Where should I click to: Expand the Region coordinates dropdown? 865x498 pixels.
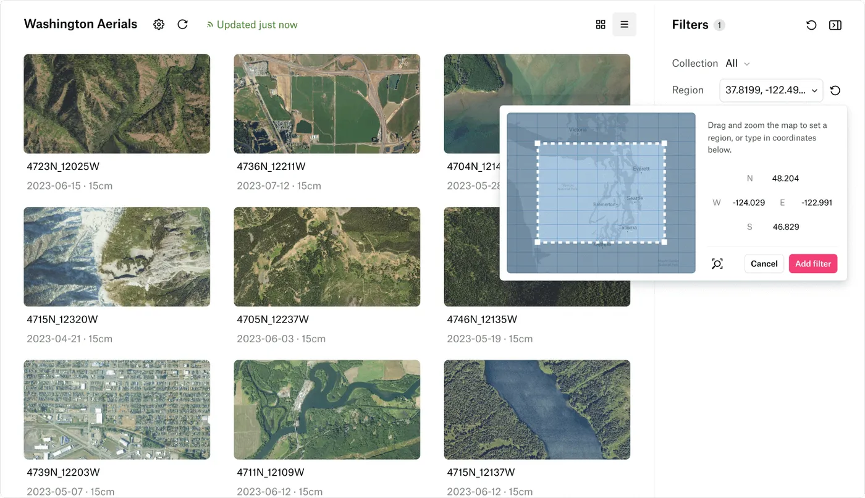pyautogui.click(x=771, y=90)
